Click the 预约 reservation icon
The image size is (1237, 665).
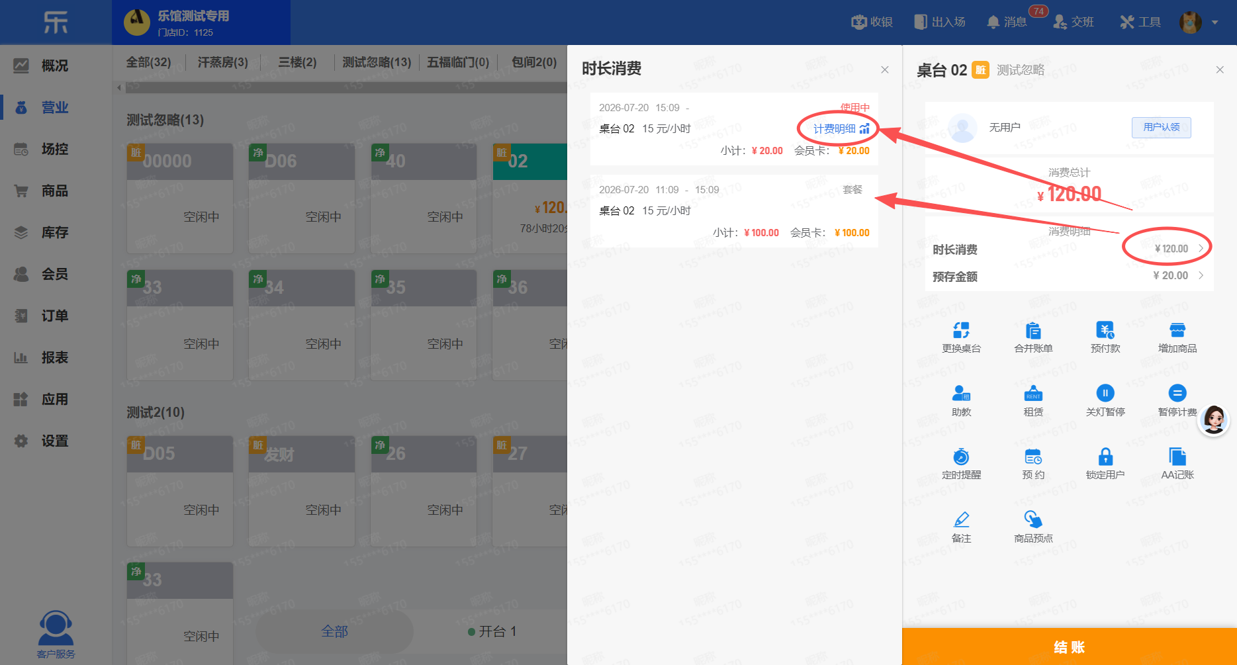click(x=1033, y=457)
